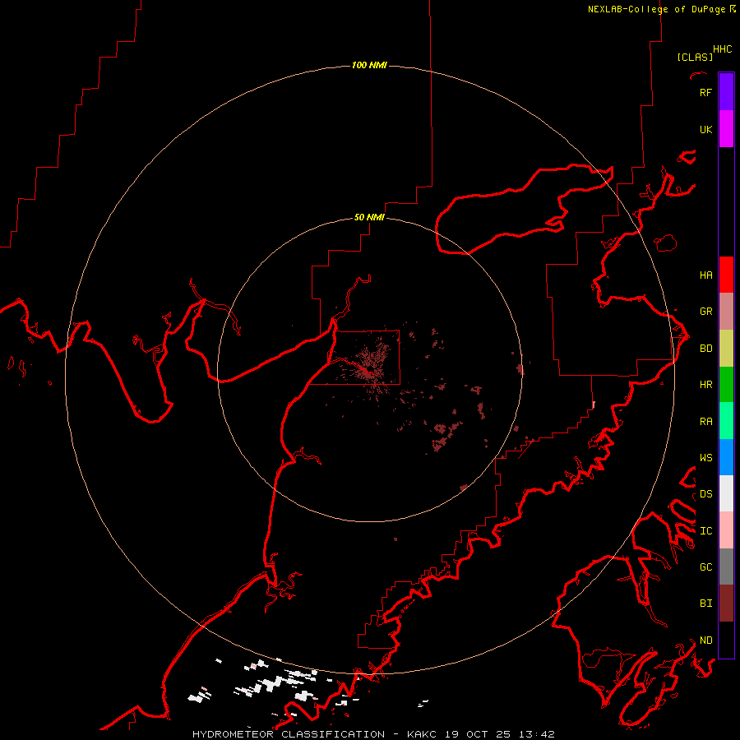This screenshot has width=740, height=740.
Task: Click the BD legend label
Action: [x=706, y=349]
